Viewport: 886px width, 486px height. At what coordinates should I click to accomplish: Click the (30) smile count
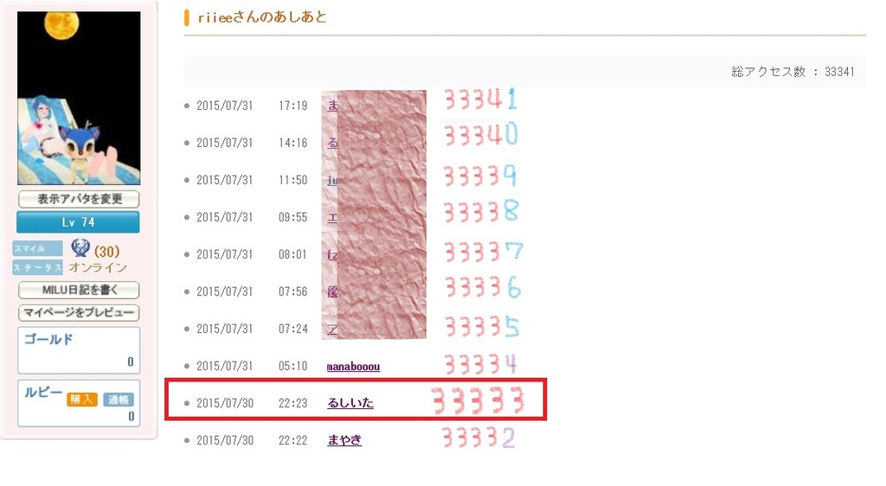coord(106,251)
